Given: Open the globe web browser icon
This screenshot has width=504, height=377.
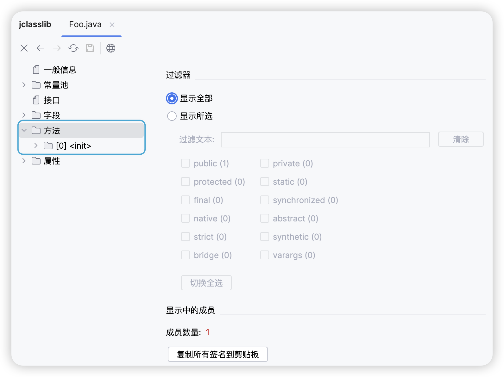Looking at the screenshot, I should pyautogui.click(x=111, y=48).
